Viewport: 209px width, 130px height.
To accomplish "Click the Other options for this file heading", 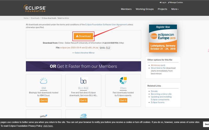I will [x=160, y=60].
